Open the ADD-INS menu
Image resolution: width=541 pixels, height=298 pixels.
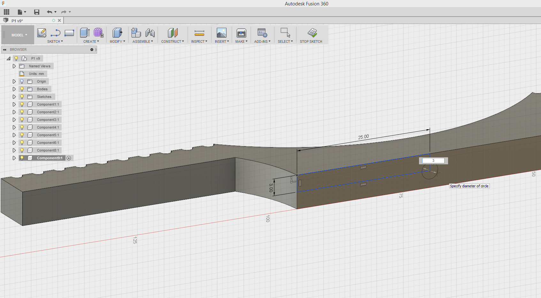(262, 41)
